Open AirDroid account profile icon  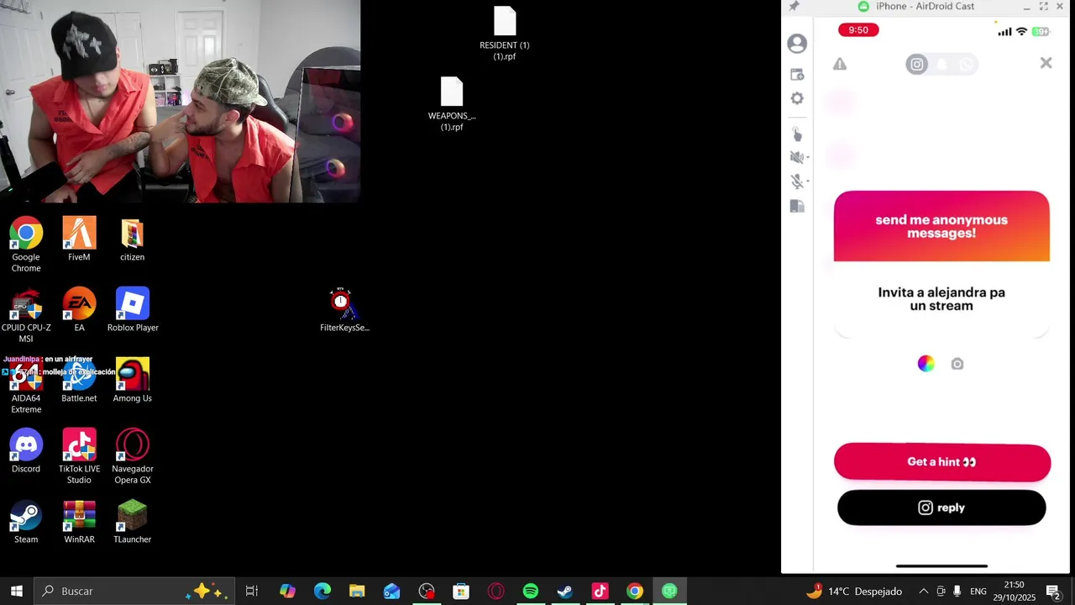pyautogui.click(x=797, y=44)
